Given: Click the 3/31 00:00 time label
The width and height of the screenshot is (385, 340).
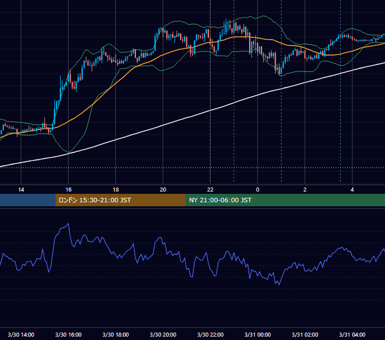Looking at the screenshot, I should [258, 334].
